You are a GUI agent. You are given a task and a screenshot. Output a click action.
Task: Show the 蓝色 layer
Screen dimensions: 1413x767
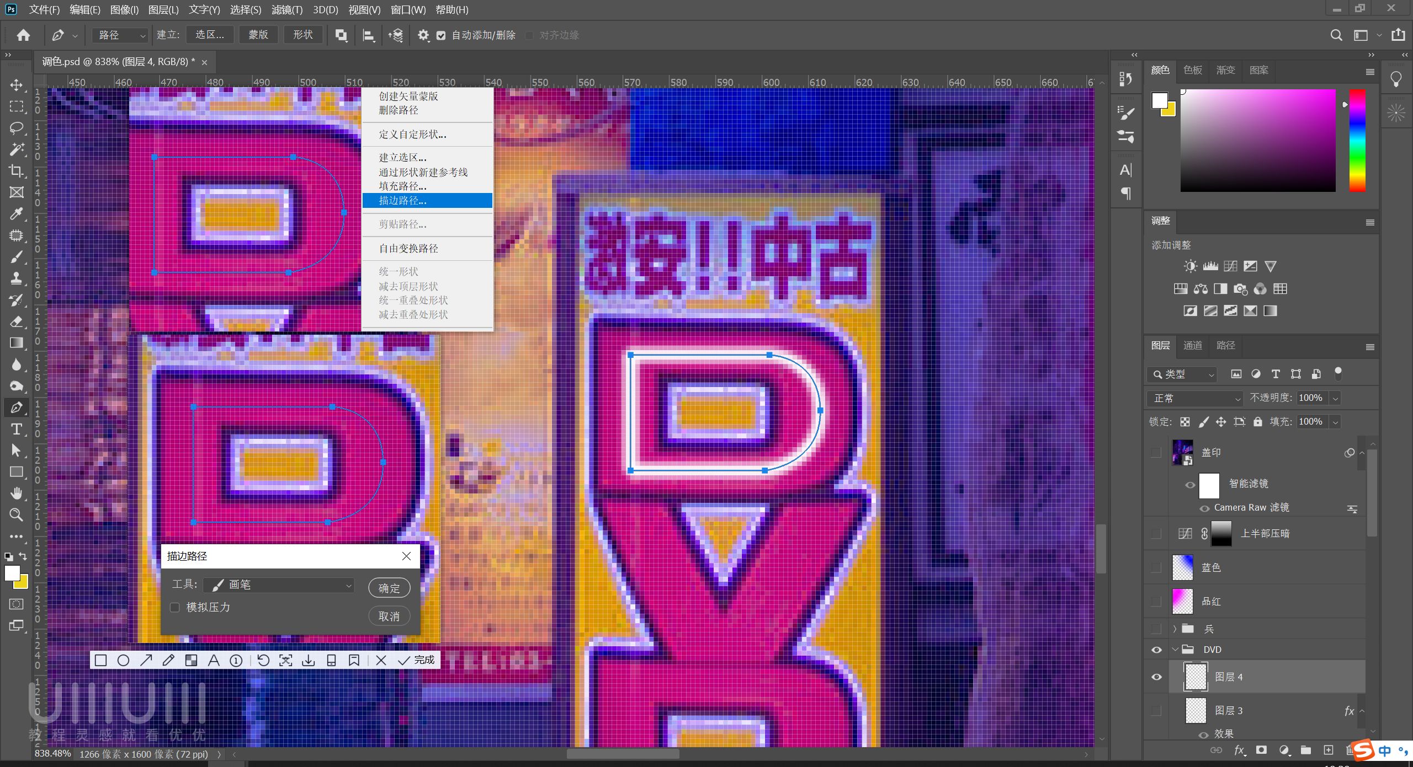point(1157,567)
